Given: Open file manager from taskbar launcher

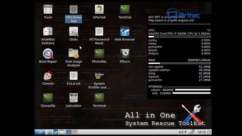Looking at the screenshot, I should click(50, 132).
